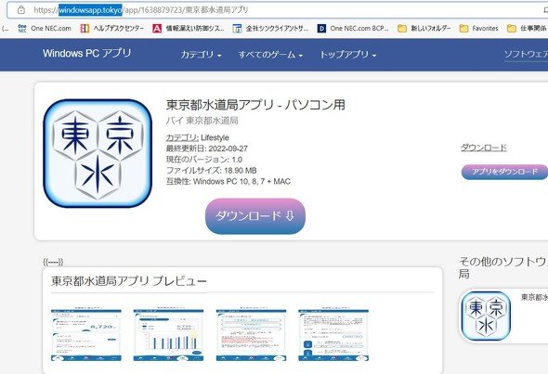Click the 東京都水 related app title in sidebar

[x=534, y=297]
